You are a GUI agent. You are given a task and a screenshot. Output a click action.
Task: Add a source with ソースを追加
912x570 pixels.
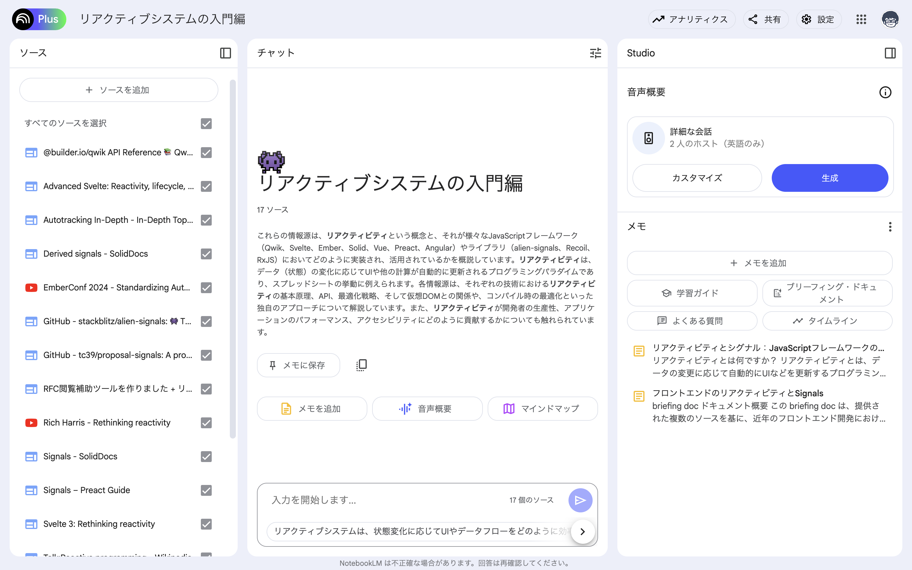(x=118, y=90)
